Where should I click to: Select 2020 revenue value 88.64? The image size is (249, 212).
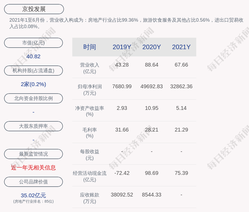[x=152, y=65]
